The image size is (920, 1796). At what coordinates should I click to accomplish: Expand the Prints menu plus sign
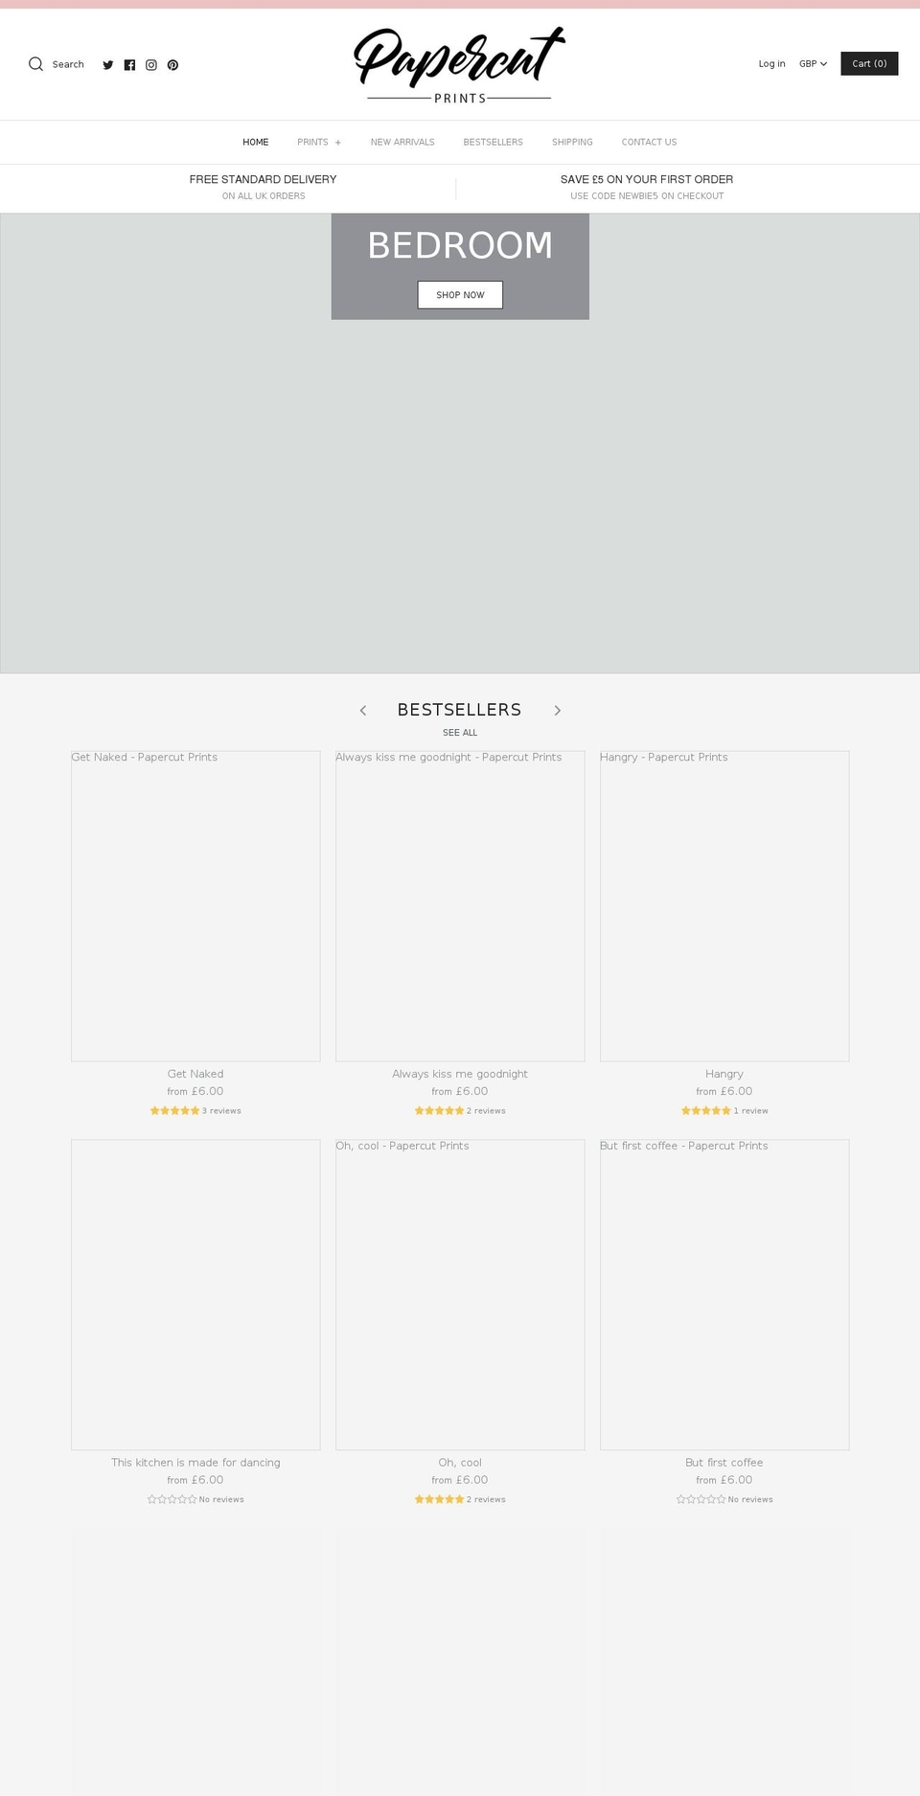337,143
